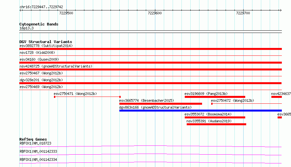Screen dimensions: 291x167
Task: Open variant nsv1728 (Kidd2008)
Action: tap(37, 53)
